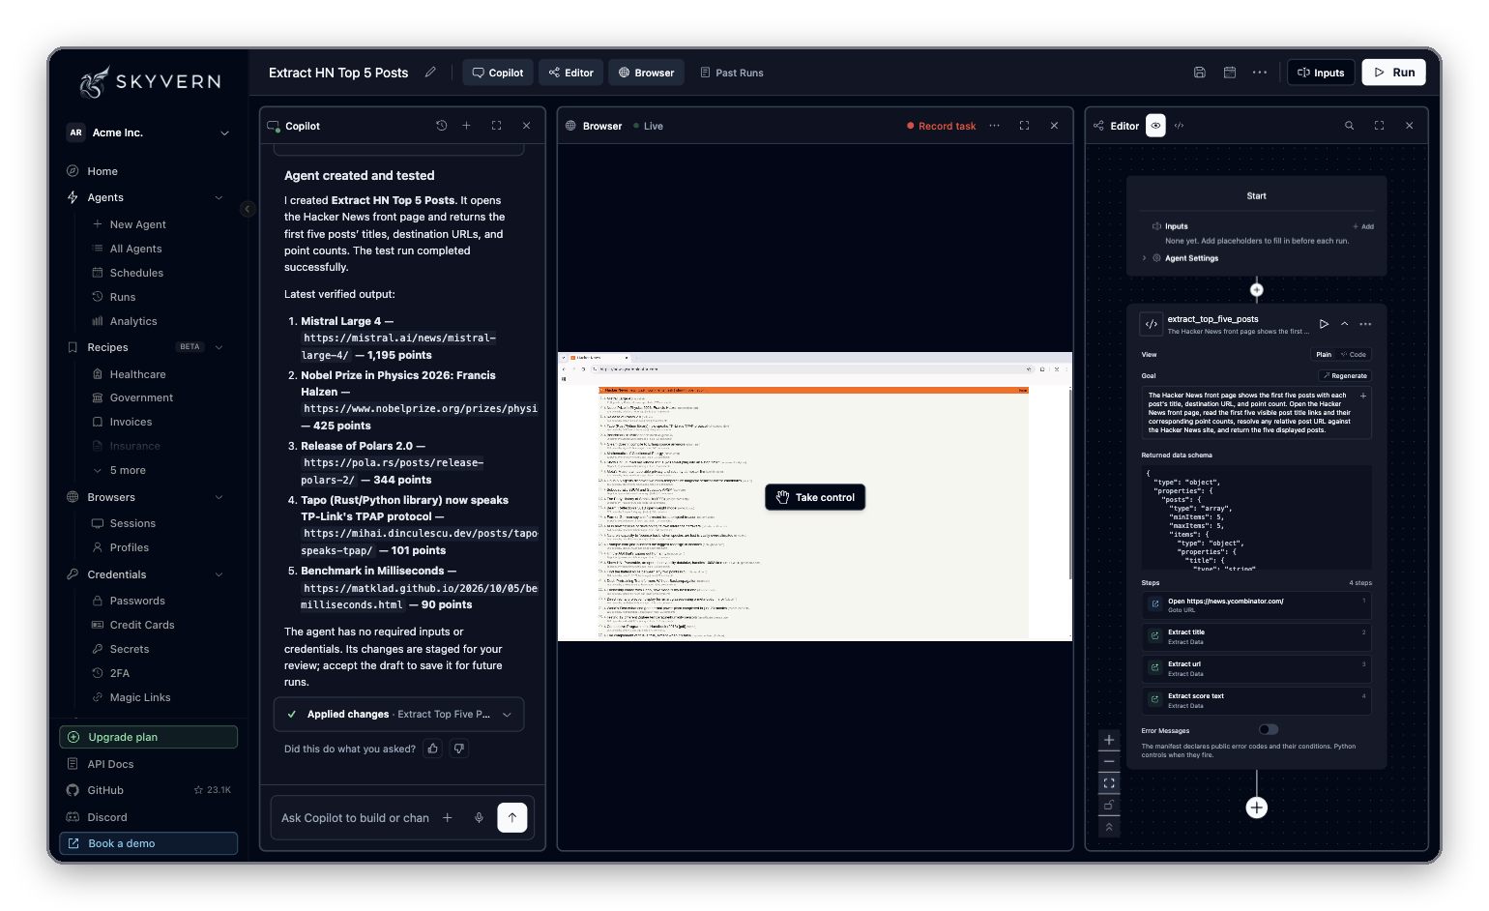Run the extract_top_five_posts block
This screenshot has width=1489, height=911.
coord(1324,324)
